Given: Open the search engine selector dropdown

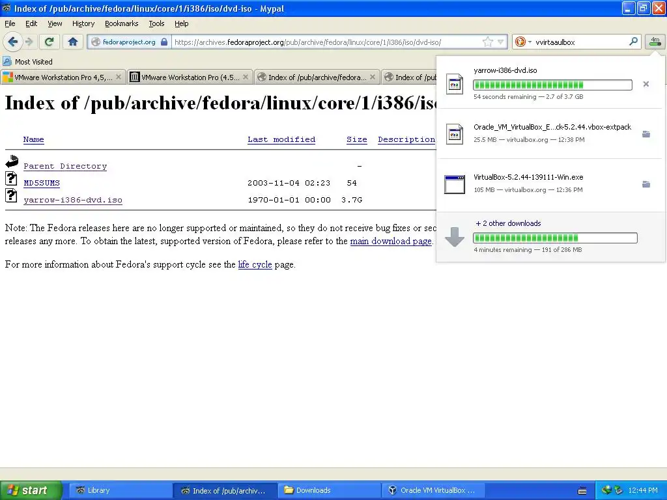Looking at the screenshot, I should 523,42.
